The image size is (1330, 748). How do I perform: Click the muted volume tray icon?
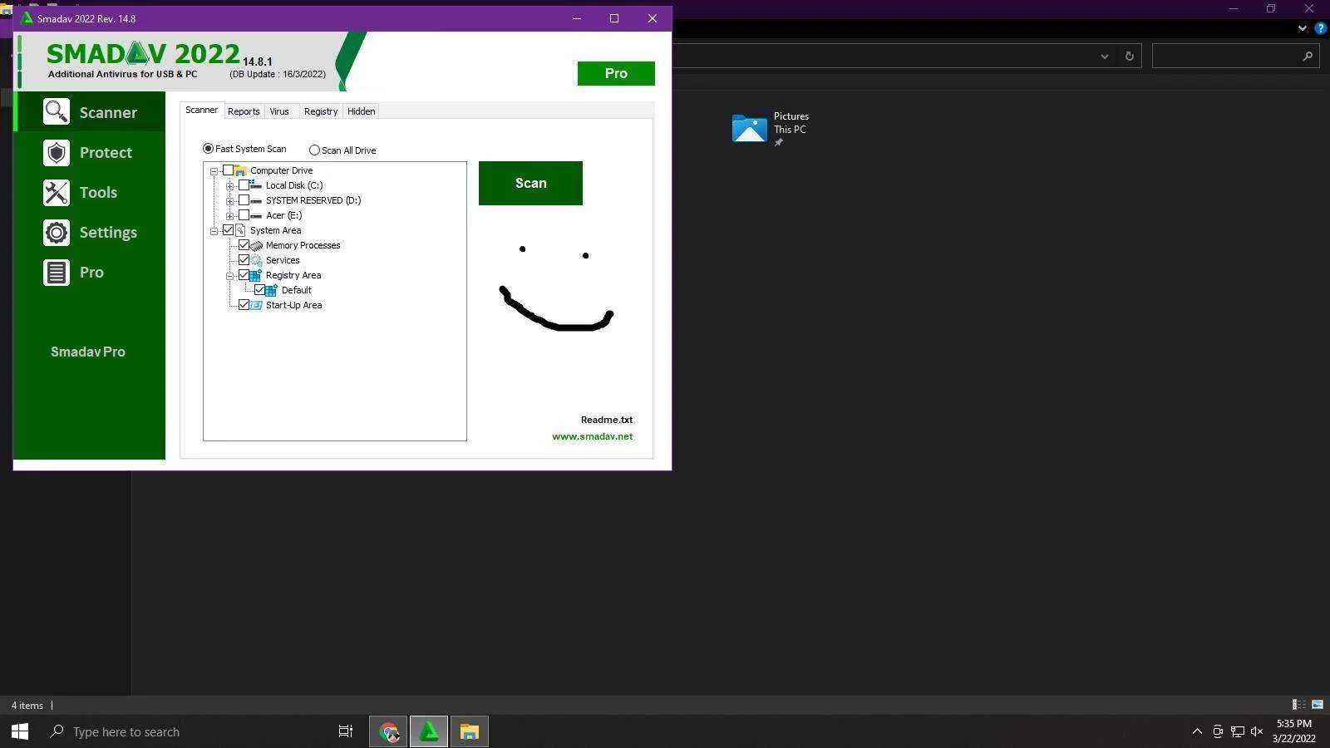tap(1257, 731)
